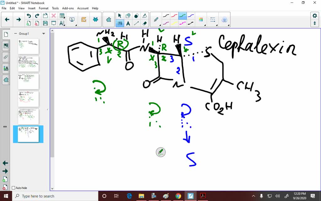Open the Add-ons menu

(68, 8)
